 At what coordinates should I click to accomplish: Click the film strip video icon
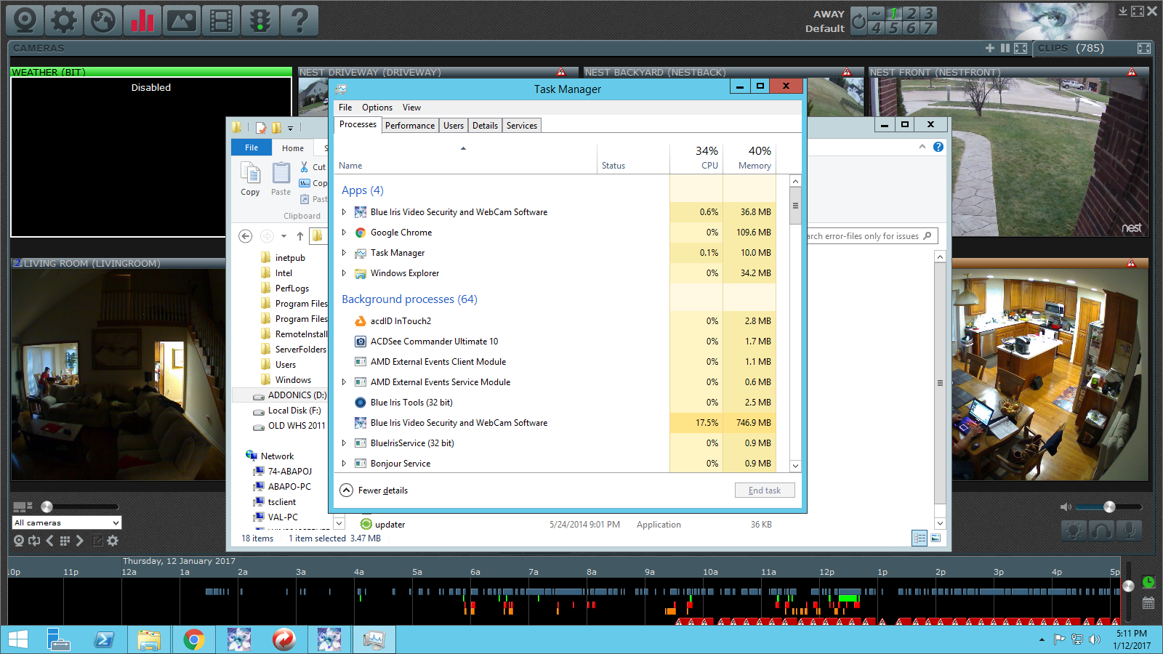click(221, 20)
